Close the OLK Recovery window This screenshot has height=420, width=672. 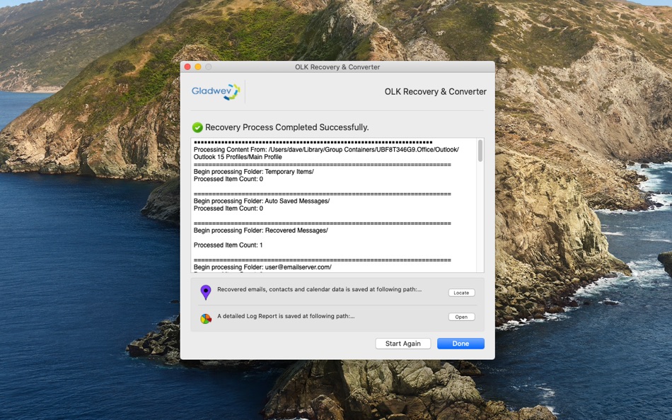point(187,67)
